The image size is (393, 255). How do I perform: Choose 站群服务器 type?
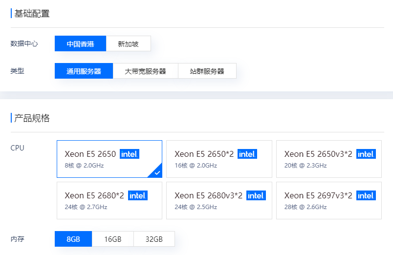point(207,71)
